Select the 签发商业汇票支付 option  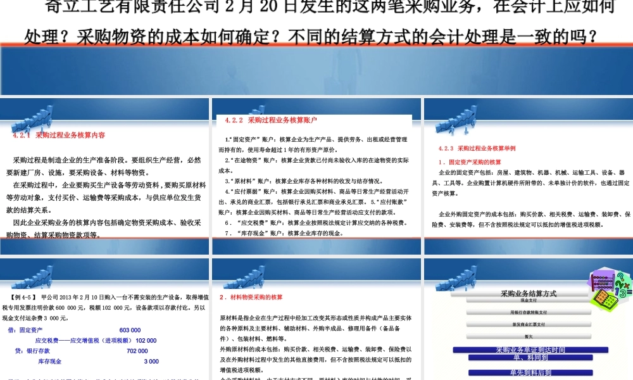point(529,325)
